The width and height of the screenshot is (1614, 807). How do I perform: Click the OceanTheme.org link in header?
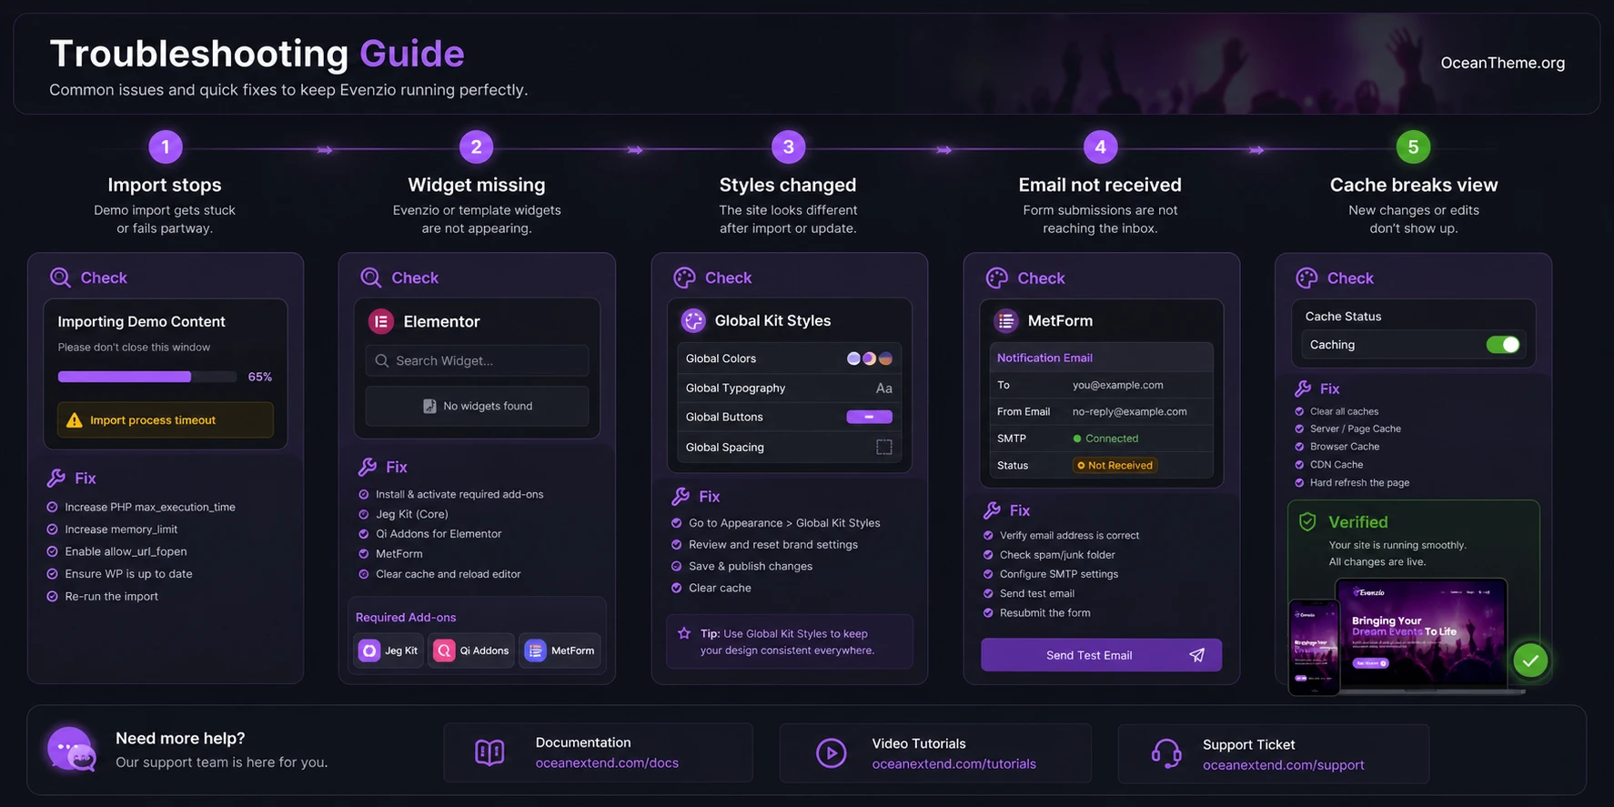(x=1502, y=63)
